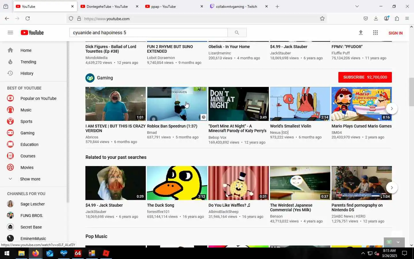Open the Bebop Vox channel link

click(x=217, y=138)
